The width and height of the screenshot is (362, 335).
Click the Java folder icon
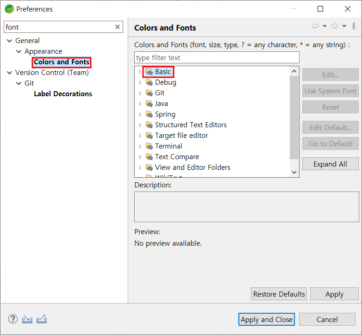tap(149, 104)
